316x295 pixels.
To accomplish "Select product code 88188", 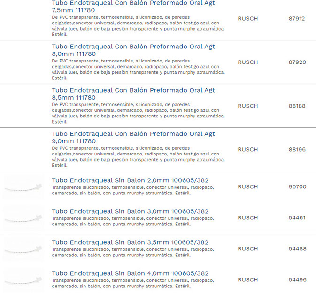I will click(297, 106).
